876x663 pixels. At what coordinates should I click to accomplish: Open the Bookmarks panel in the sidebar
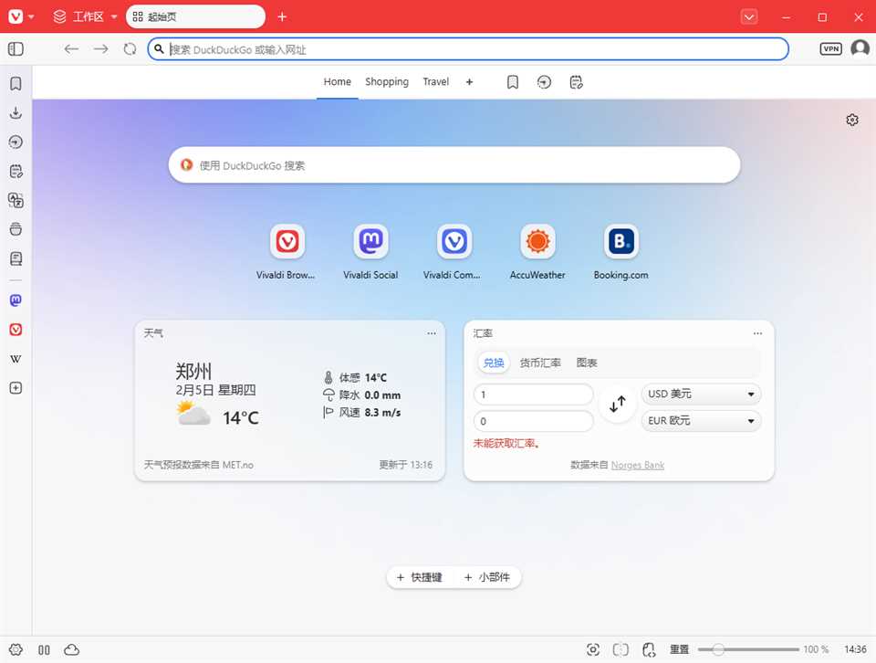(16, 84)
